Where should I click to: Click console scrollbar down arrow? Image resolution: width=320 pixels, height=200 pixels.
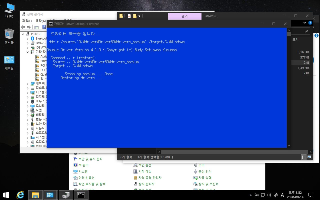[x=289, y=145]
